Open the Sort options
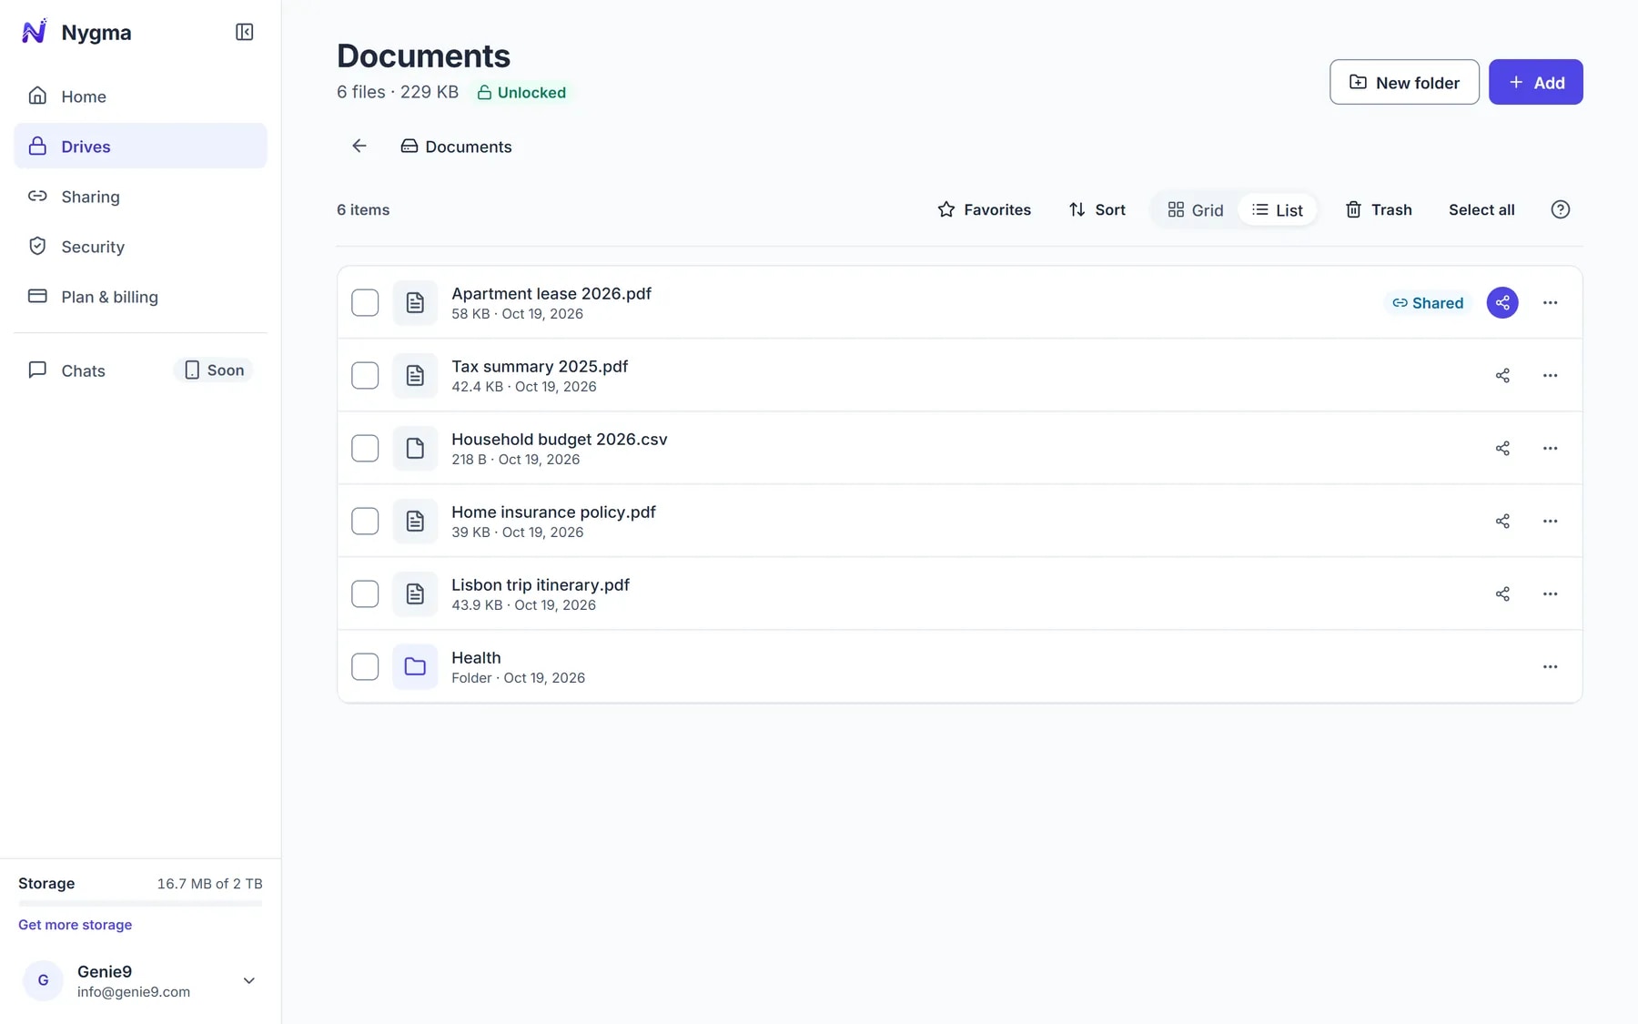The image size is (1638, 1024). click(x=1097, y=209)
